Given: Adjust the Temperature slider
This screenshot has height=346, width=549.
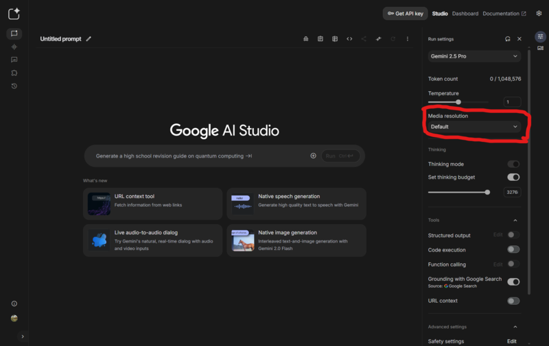Looking at the screenshot, I should 458,102.
